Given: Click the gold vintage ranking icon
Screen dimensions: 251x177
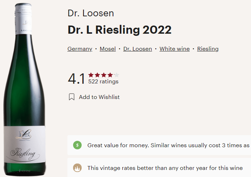Looking at the screenshot, I should pyautogui.click(x=77, y=168).
